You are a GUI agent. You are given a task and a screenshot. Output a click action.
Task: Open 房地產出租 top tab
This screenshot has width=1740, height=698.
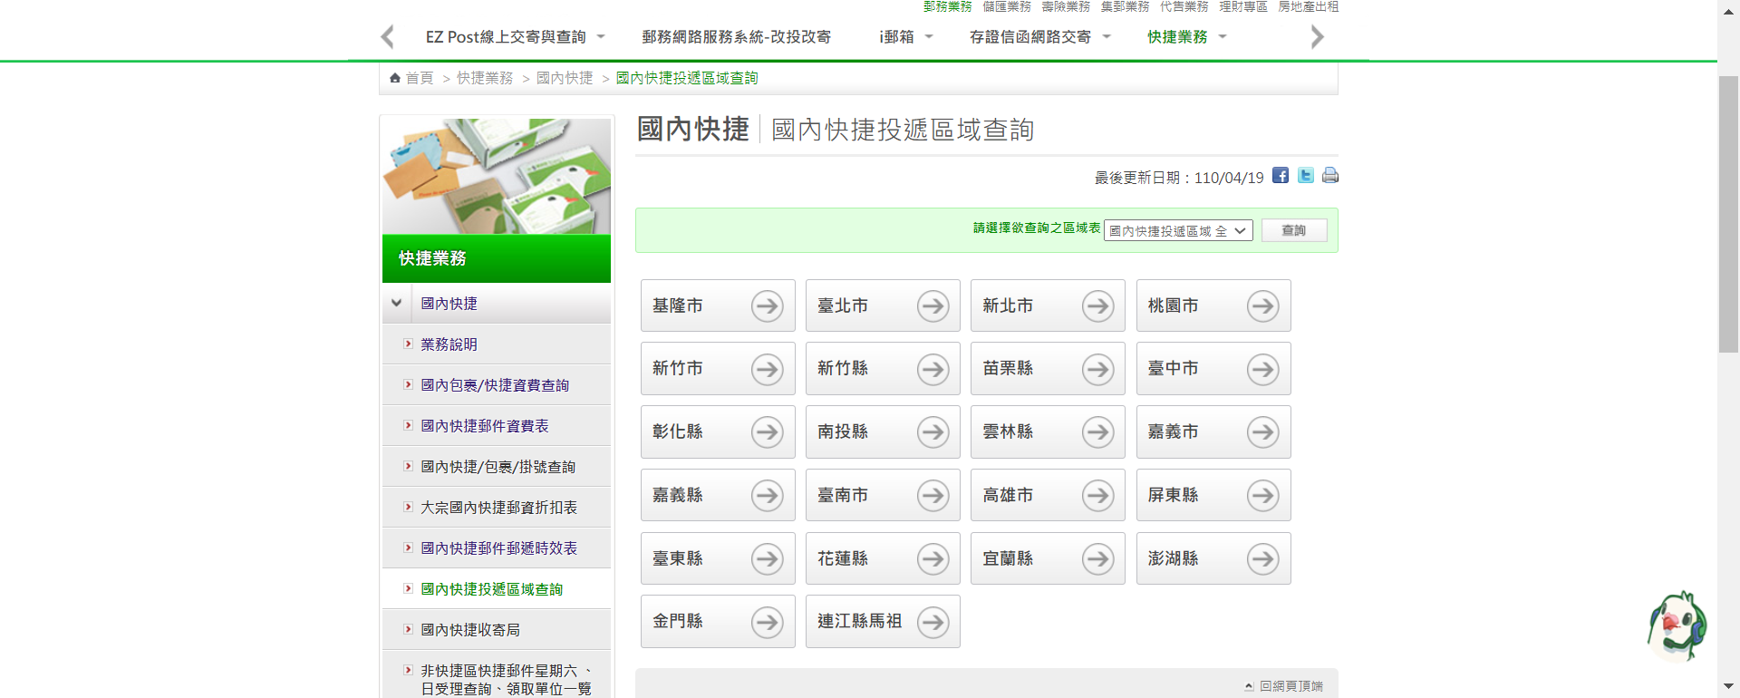tap(1308, 6)
